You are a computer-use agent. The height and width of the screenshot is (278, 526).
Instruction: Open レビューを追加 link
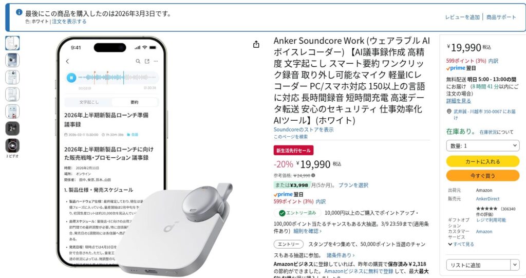(462, 17)
